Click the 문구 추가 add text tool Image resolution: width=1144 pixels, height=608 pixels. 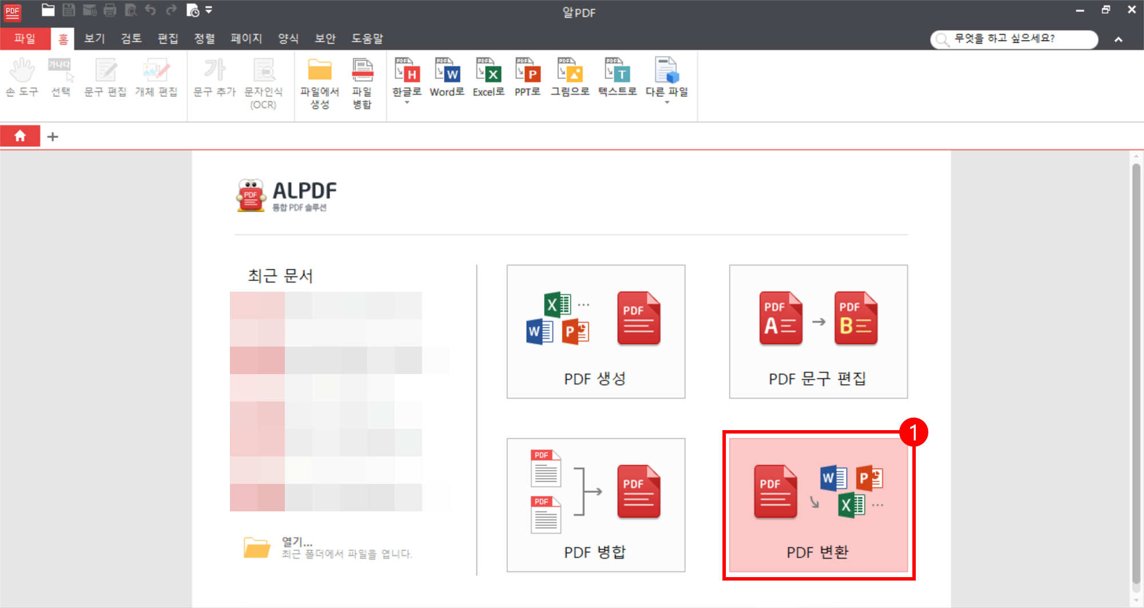(214, 79)
